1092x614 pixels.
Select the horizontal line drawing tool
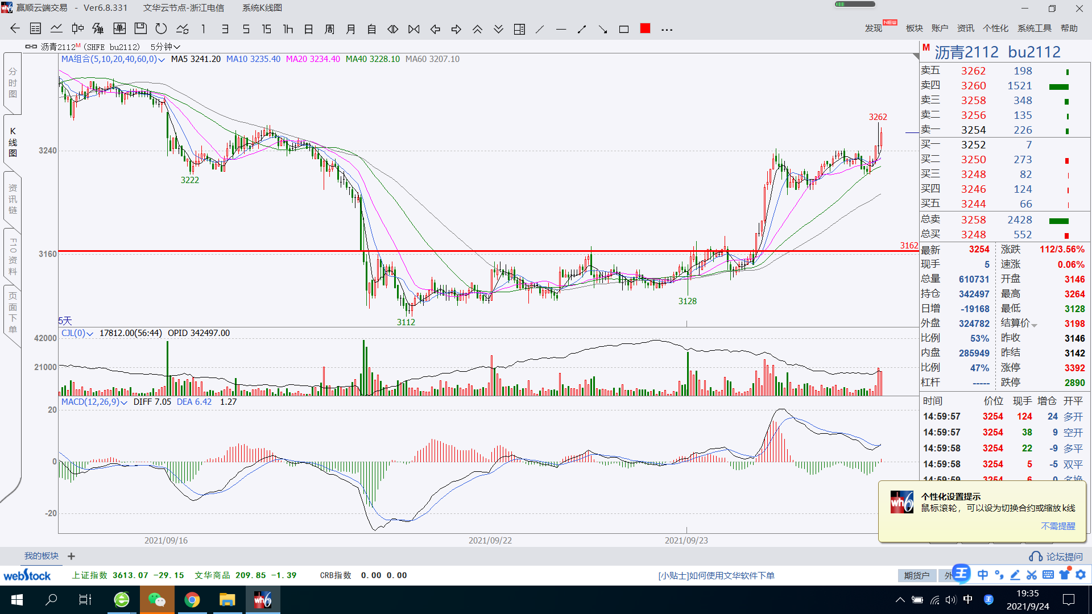click(x=561, y=29)
